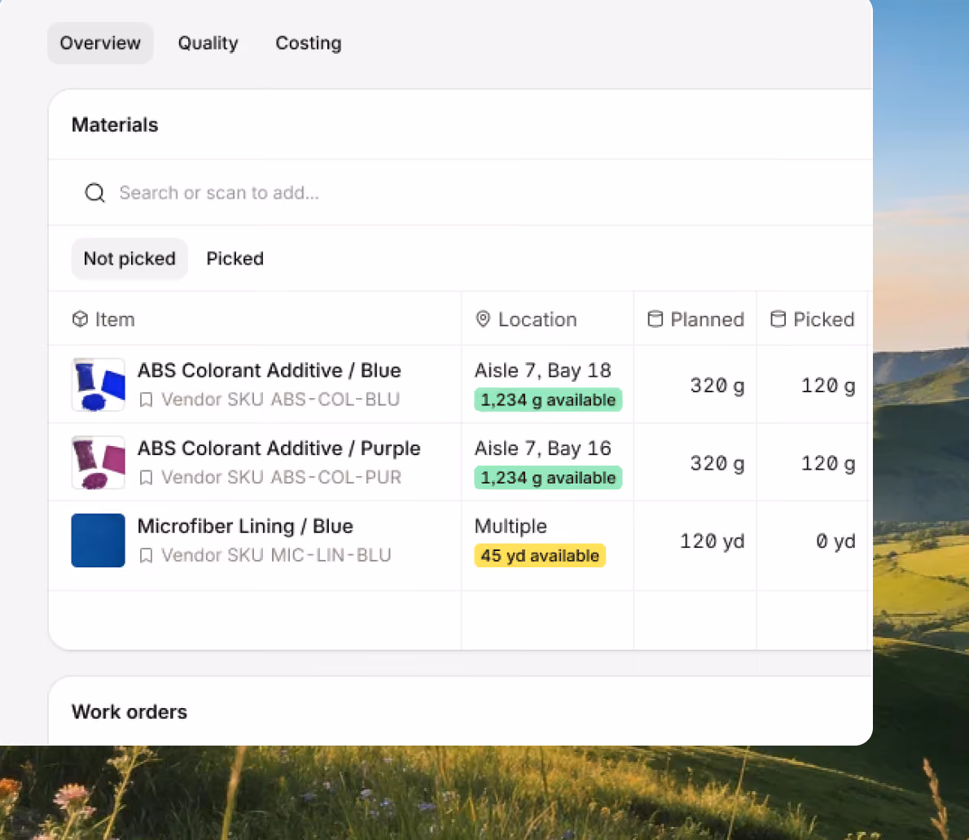Open ABS Colorant Additive / Blue thumbnail

[99, 385]
